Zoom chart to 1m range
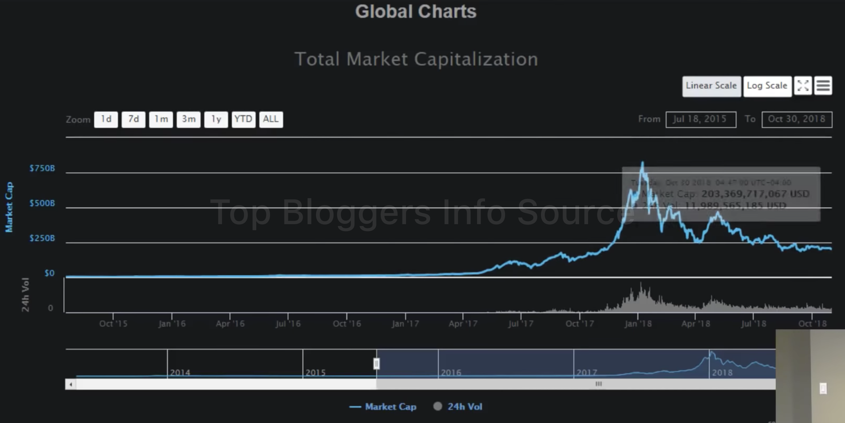This screenshot has height=423, width=845. click(161, 119)
